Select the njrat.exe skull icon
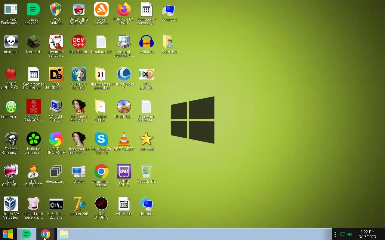The height and width of the screenshot is (240, 385). tap(11, 42)
